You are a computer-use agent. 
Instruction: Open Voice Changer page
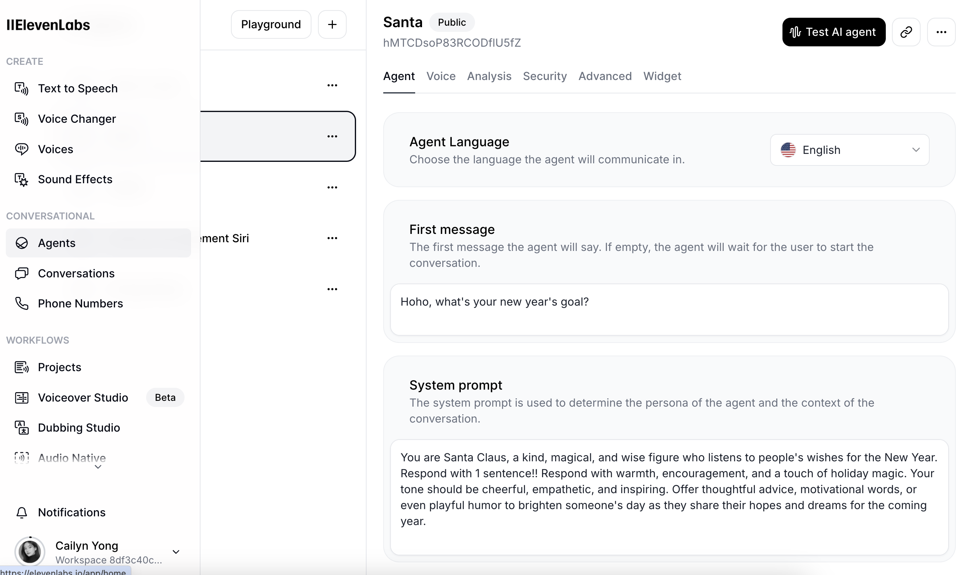pyautogui.click(x=98, y=118)
